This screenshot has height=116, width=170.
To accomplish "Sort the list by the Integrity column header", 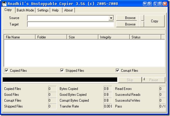I will 114,37.
